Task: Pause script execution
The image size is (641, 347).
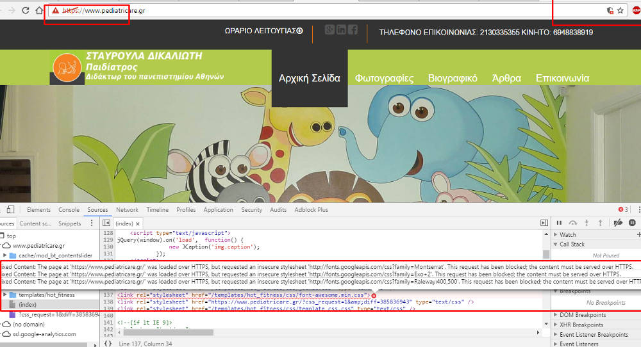Action: (559, 223)
